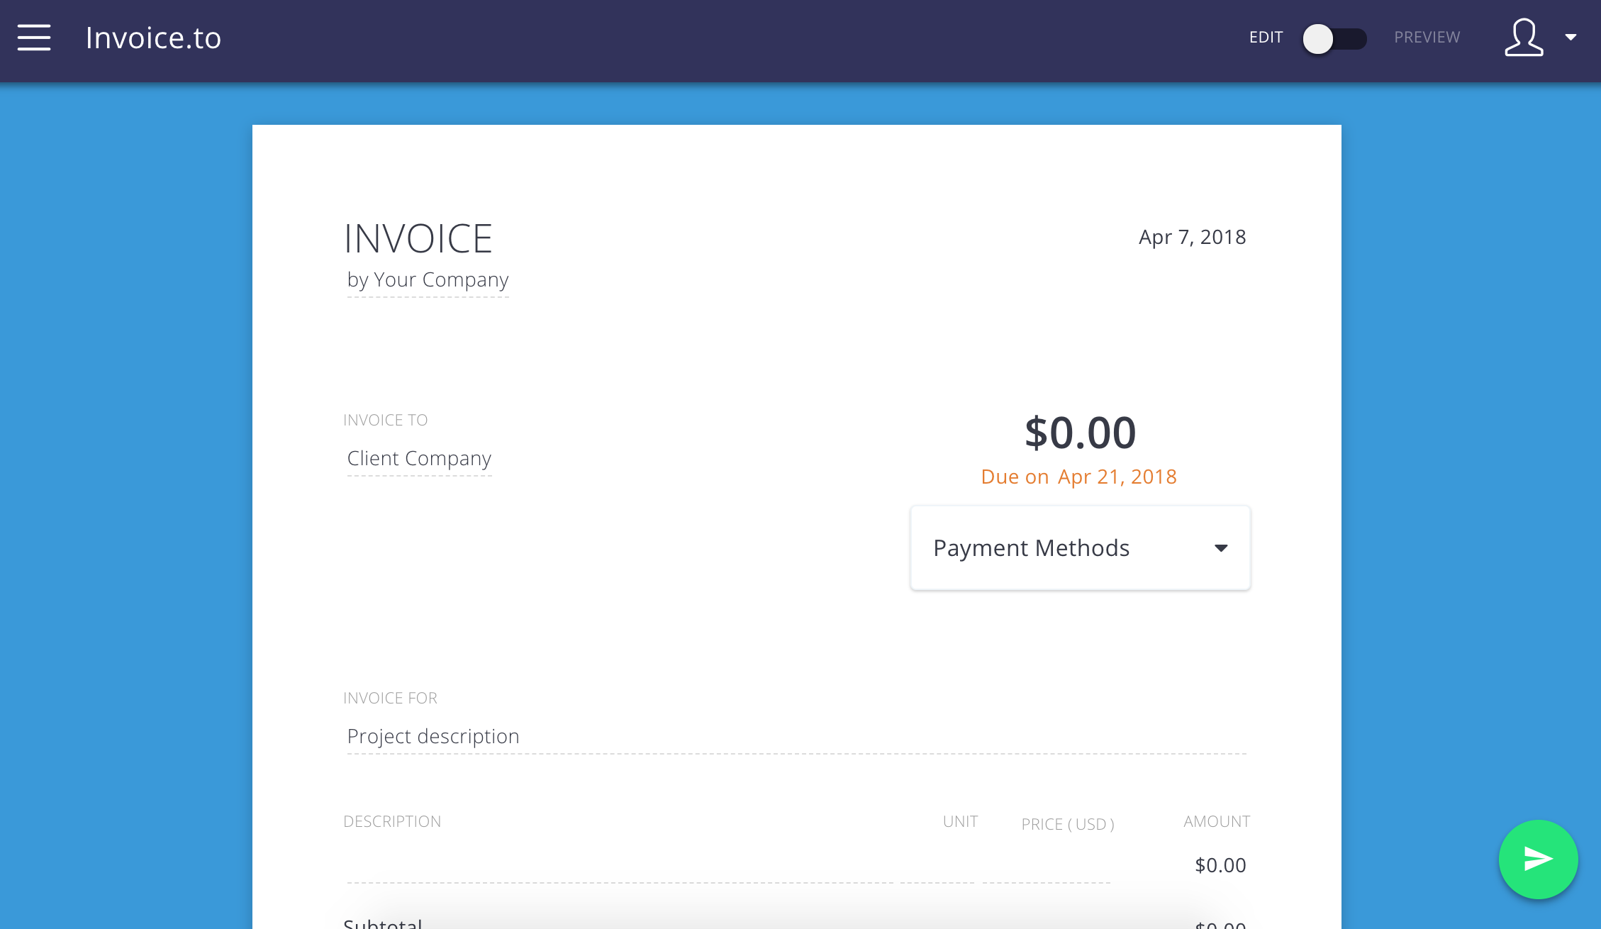Click the INVOICE title heading
This screenshot has height=929, width=1601.
418,238
